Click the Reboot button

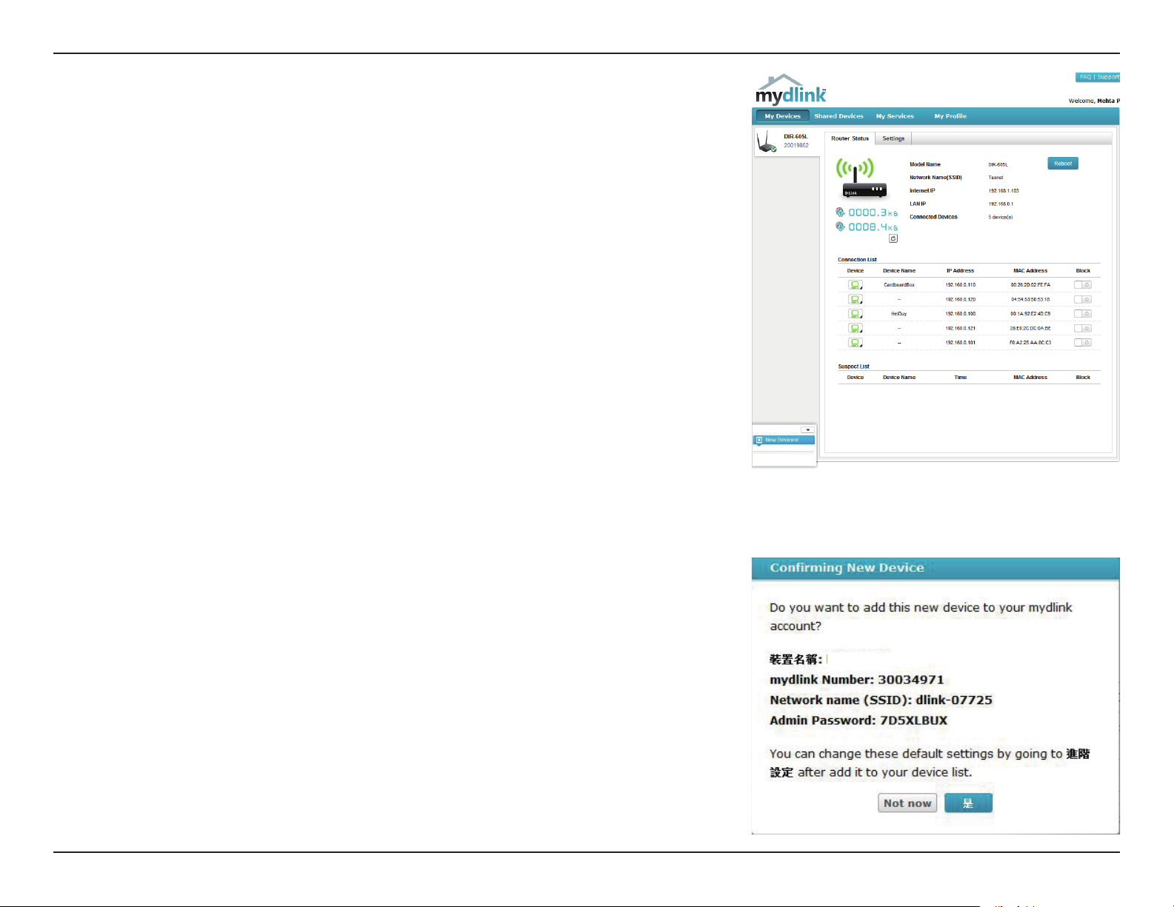(x=1063, y=164)
